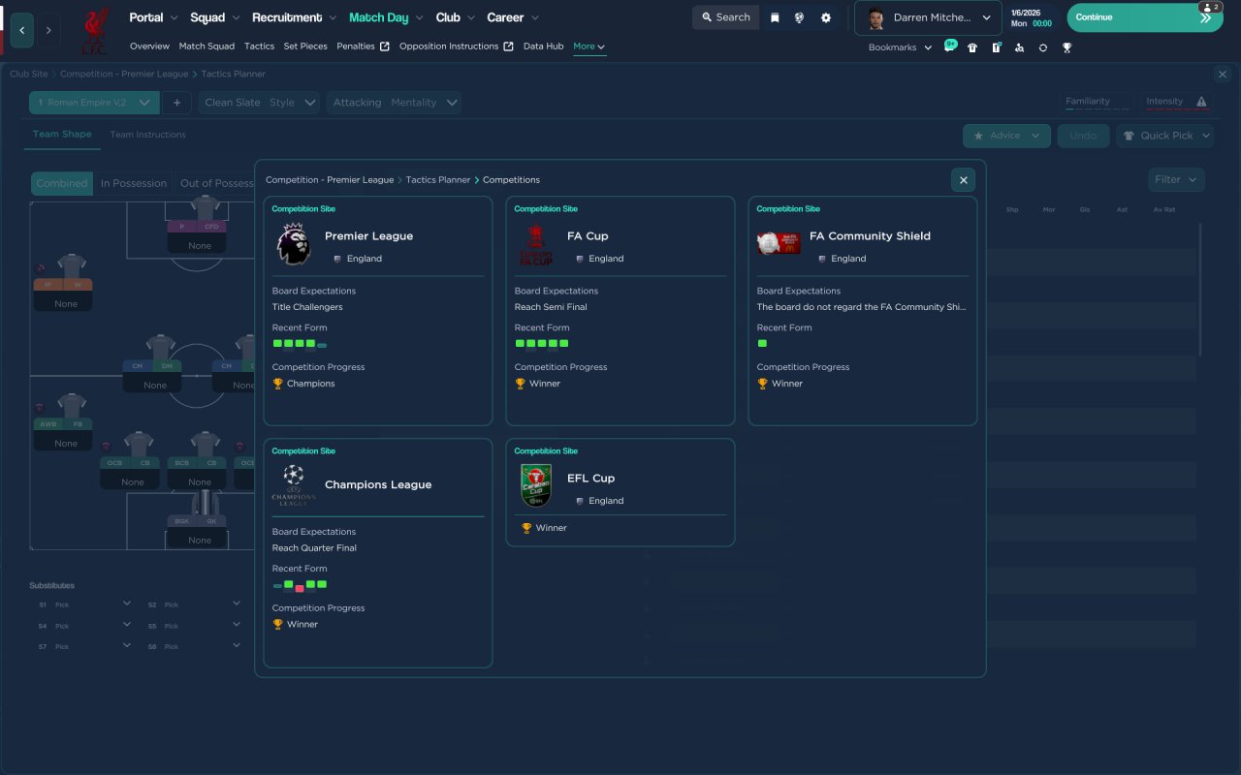Click the EFL Cup Carabao logo

tap(536, 485)
